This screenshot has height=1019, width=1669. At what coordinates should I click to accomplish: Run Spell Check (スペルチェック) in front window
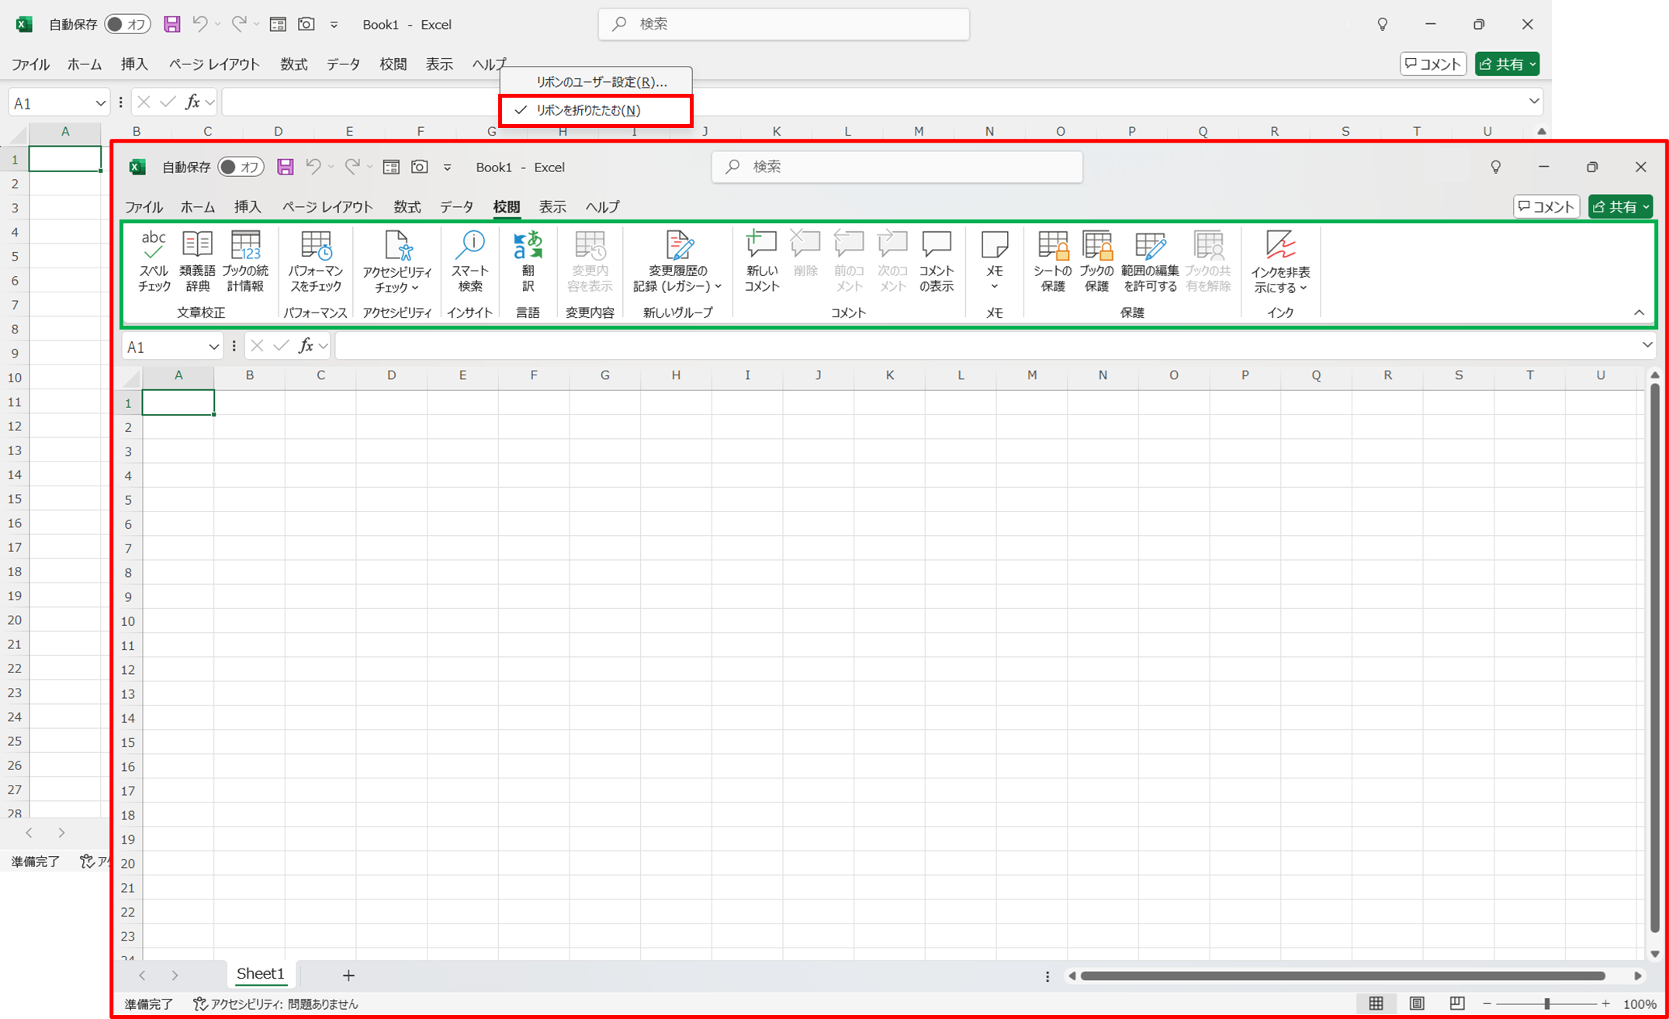coord(154,261)
